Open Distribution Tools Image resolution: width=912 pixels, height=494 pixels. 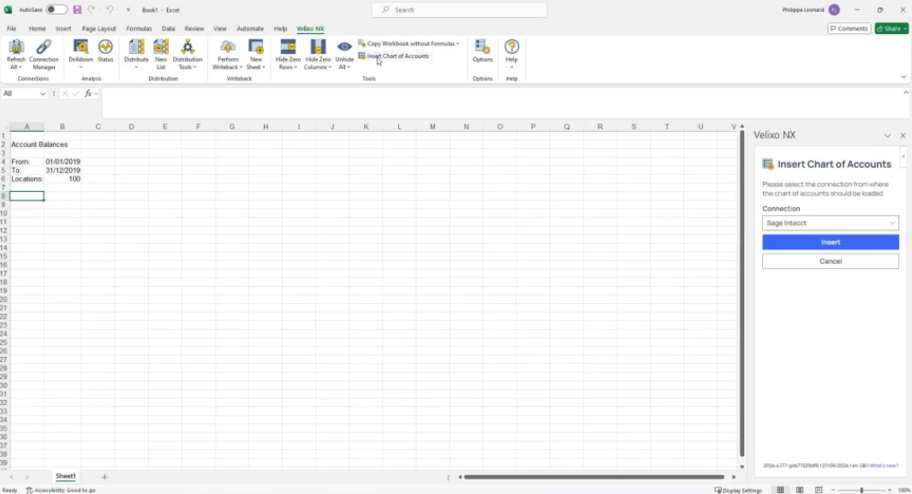pos(188,55)
